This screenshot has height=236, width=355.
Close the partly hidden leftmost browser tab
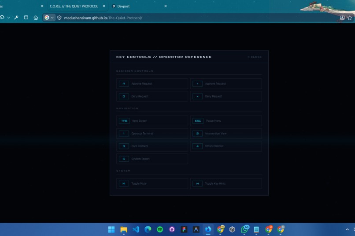pyautogui.click(x=42, y=6)
